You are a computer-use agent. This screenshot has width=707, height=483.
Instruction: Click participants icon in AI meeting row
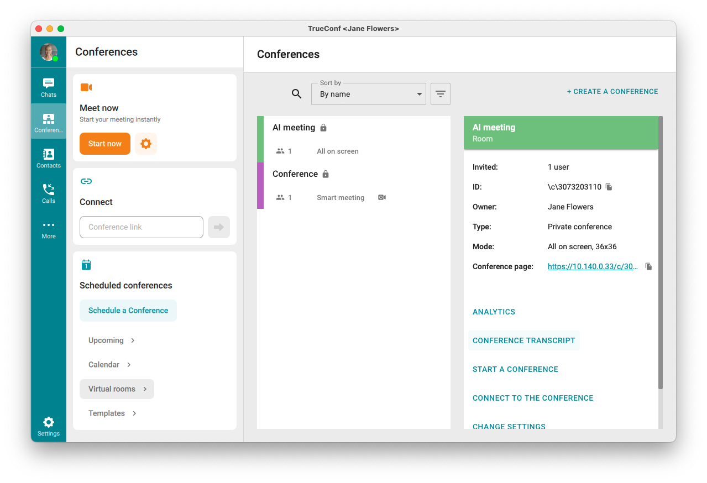[280, 151]
